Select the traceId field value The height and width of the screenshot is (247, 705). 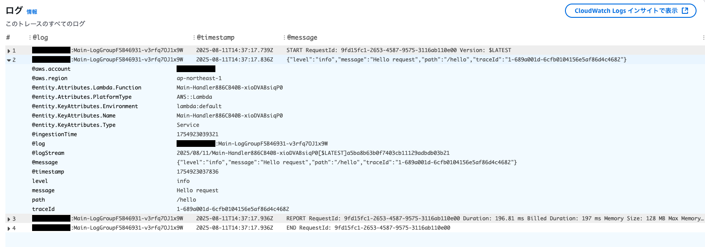[x=233, y=209]
